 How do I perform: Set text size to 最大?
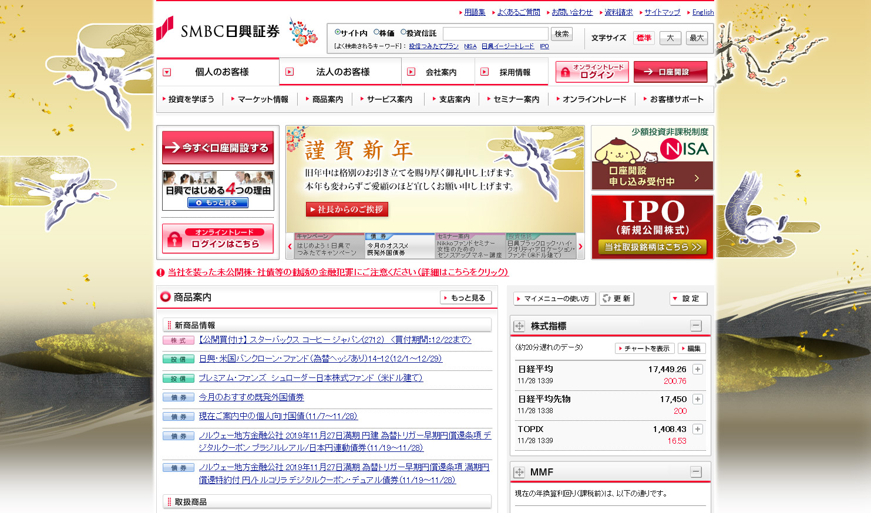[x=697, y=38]
